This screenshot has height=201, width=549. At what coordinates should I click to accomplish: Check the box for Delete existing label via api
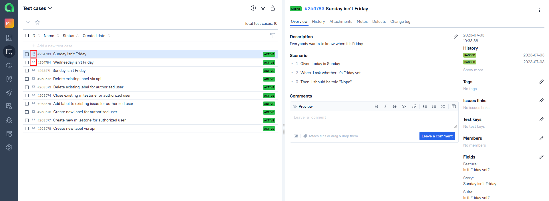click(27, 79)
